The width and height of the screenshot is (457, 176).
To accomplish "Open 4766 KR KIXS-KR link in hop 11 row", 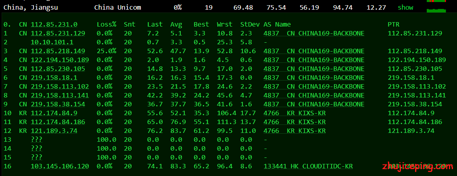I will [295, 122].
